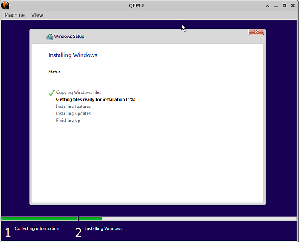The image size is (299, 242).
Task: Click the Installing Windows progress bar
Action: tap(188, 219)
